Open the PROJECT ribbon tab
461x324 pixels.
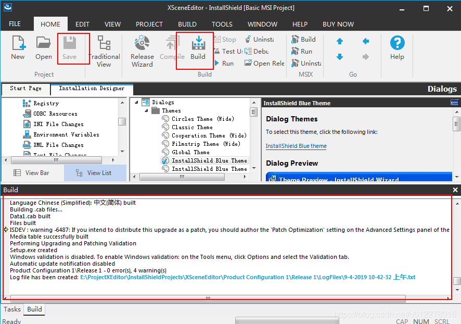[x=149, y=24]
